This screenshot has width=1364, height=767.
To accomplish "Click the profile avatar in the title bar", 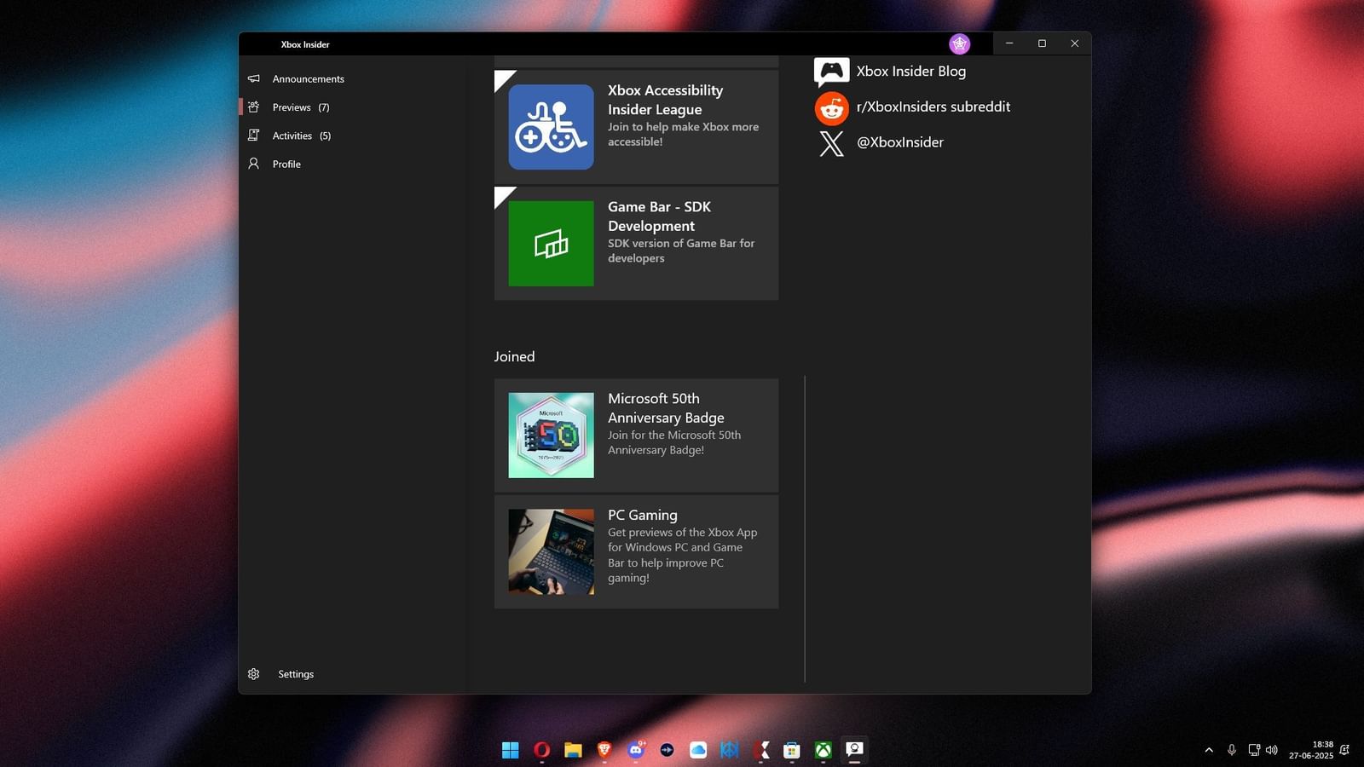I will point(960,43).
